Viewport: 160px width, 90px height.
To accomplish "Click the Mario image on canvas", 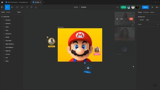I will (x=80, y=45).
